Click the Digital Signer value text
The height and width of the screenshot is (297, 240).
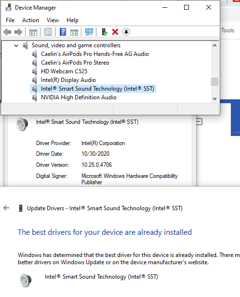click(130, 179)
